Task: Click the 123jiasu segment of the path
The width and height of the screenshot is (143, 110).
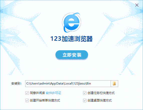Action: click(x=79, y=83)
